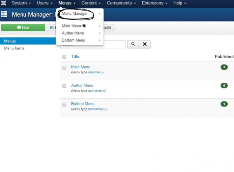This screenshot has width=234, height=172.
Task: Open the Components dropdown menu
Action: coord(121,3)
